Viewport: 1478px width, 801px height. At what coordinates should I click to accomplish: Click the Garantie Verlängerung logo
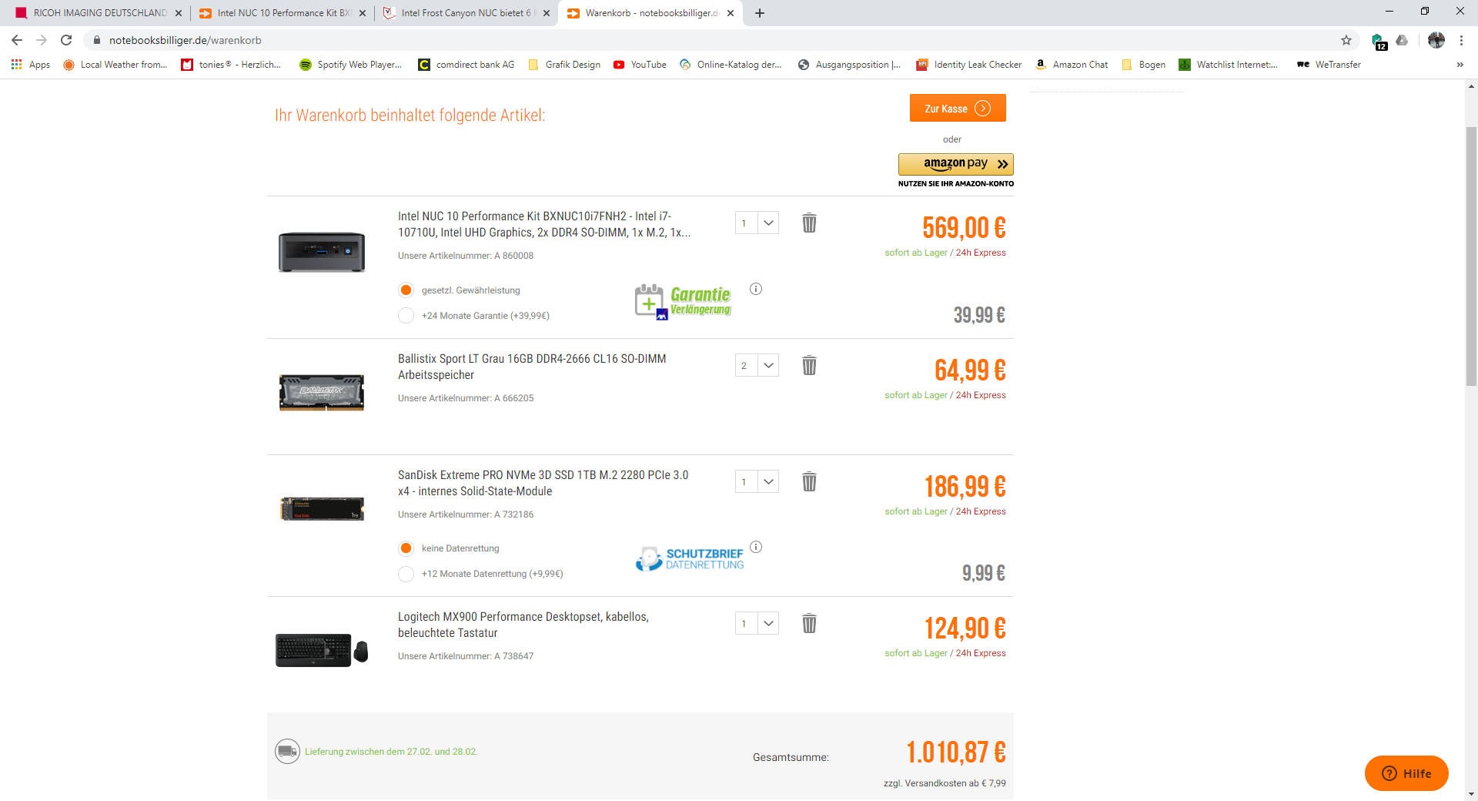(x=683, y=301)
